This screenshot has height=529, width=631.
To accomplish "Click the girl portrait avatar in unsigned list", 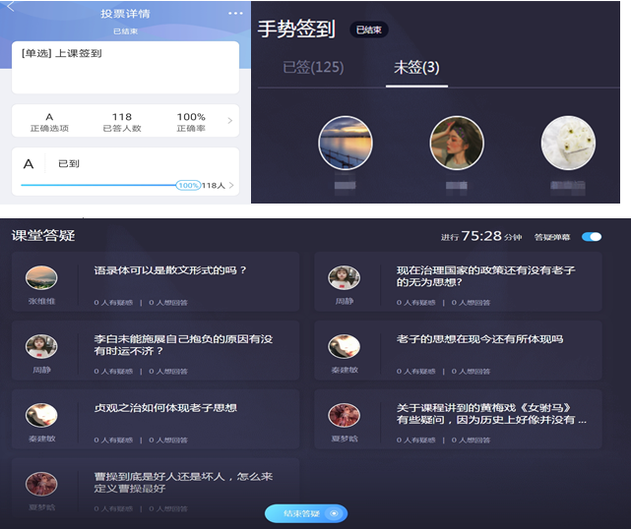I will pos(457,144).
